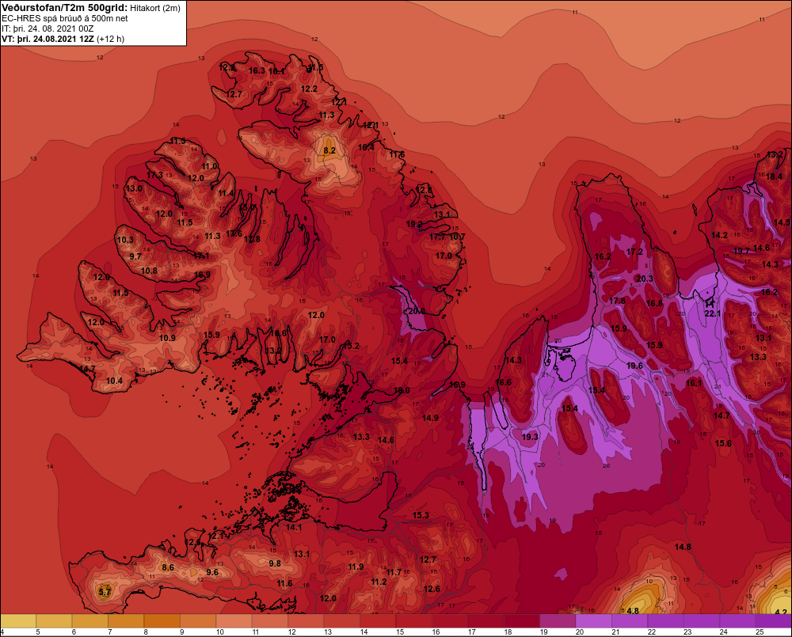Select the 14.9 temperature value
792x637 pixels.
(430, 418)
